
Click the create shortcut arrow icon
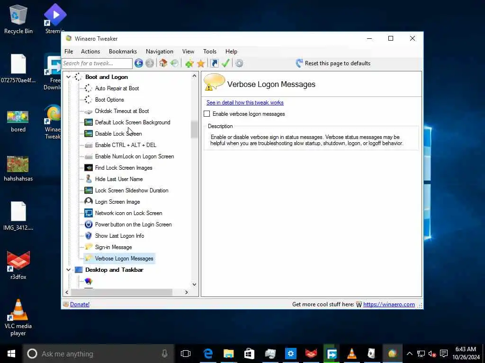coord(214,63)
